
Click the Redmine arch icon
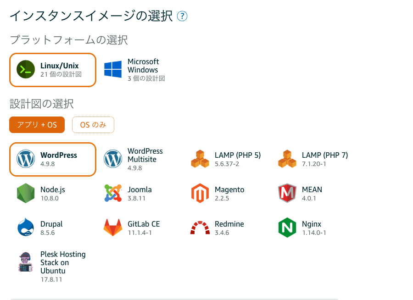click(x=200, y=228)
